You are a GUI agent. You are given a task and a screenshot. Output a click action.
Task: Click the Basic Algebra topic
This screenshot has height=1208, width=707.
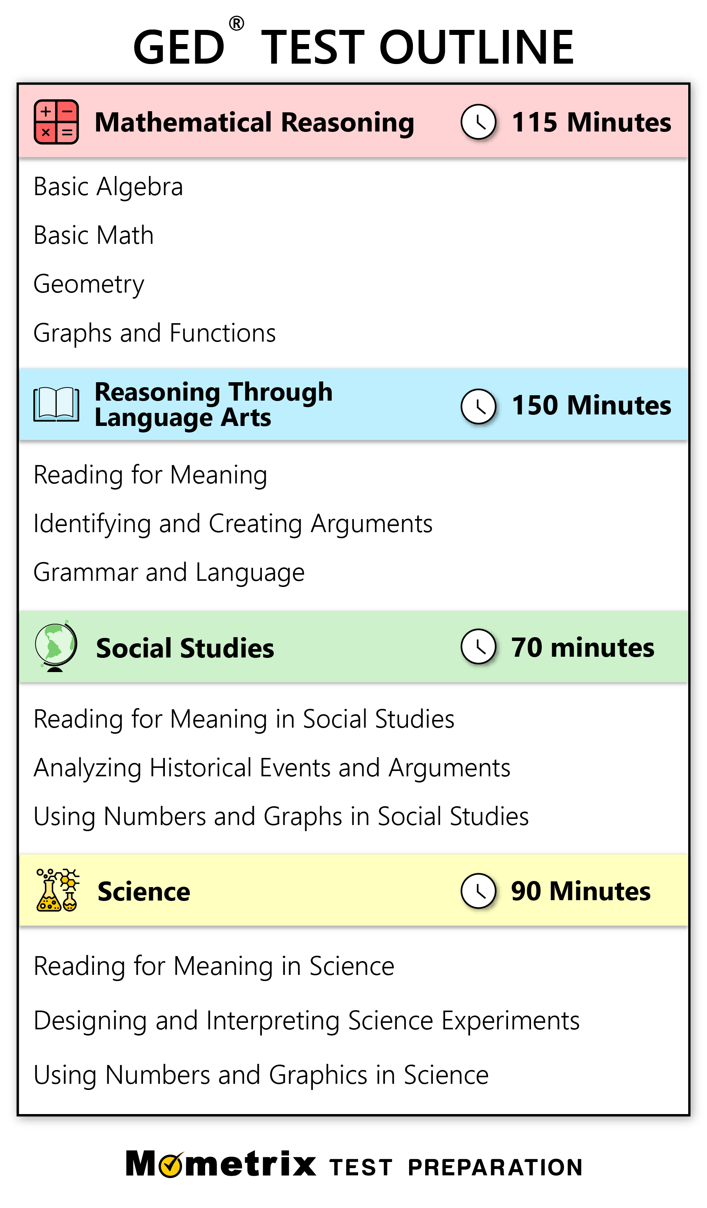[109, 186]
